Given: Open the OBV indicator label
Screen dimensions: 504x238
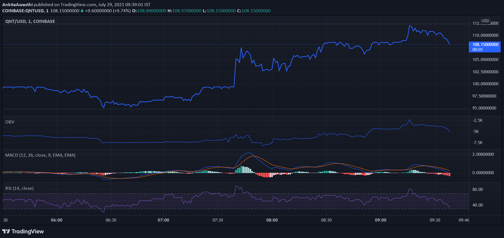Looking at the screenshot, I should click(x=10, y=122).
